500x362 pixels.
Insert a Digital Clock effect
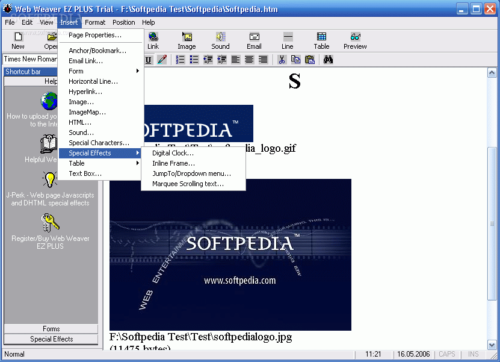[x=193, y=153]
